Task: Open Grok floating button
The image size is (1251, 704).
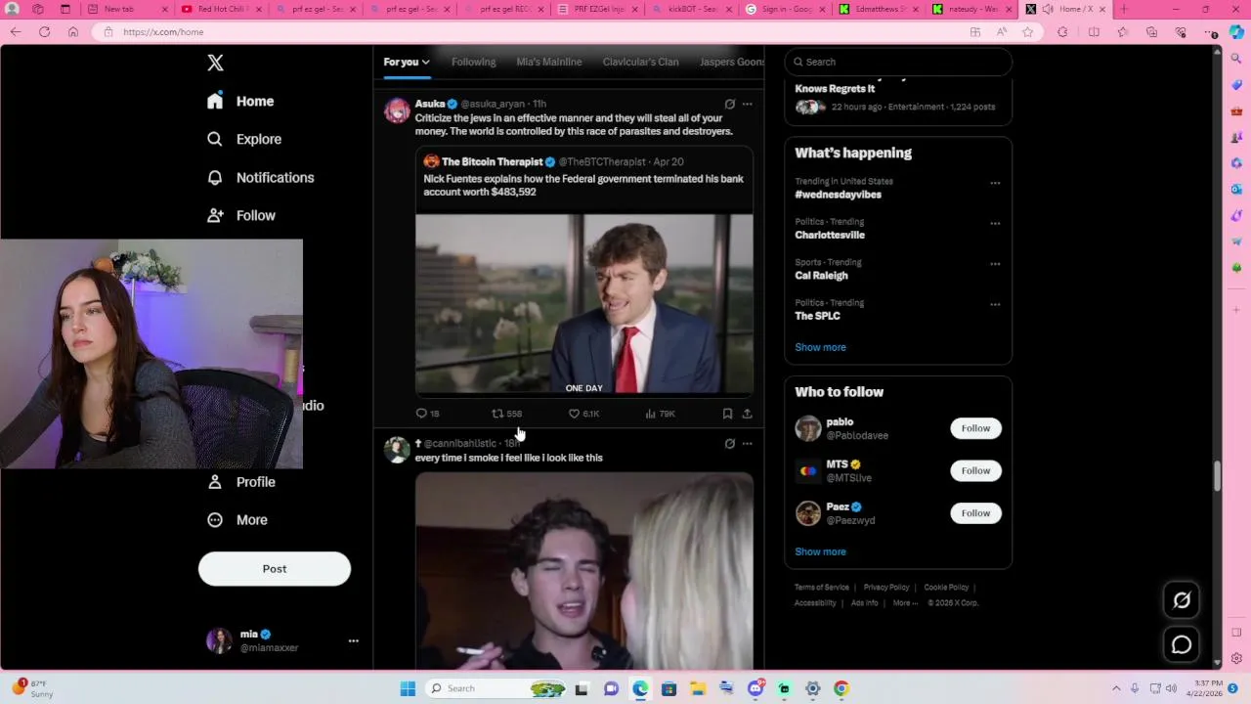Action: click(1182, 600)
